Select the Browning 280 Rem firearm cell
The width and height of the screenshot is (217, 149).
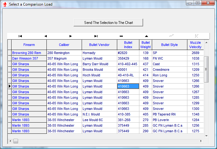coord(29,53)
